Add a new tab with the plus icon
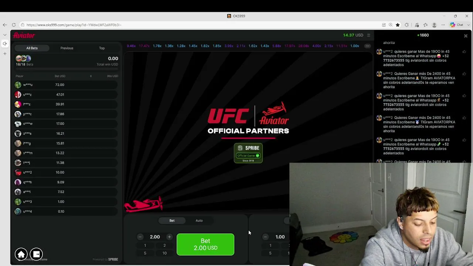473x266 pixels. pos(5,54)
